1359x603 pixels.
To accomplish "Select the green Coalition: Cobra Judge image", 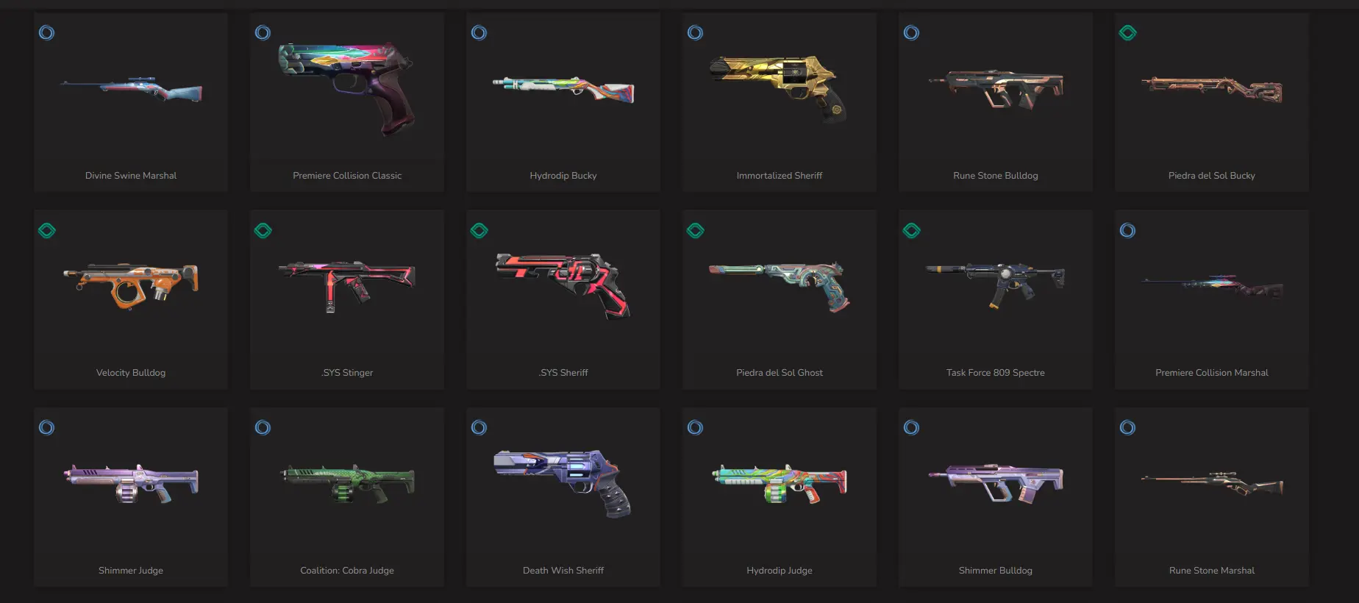I will pos(347,484).
